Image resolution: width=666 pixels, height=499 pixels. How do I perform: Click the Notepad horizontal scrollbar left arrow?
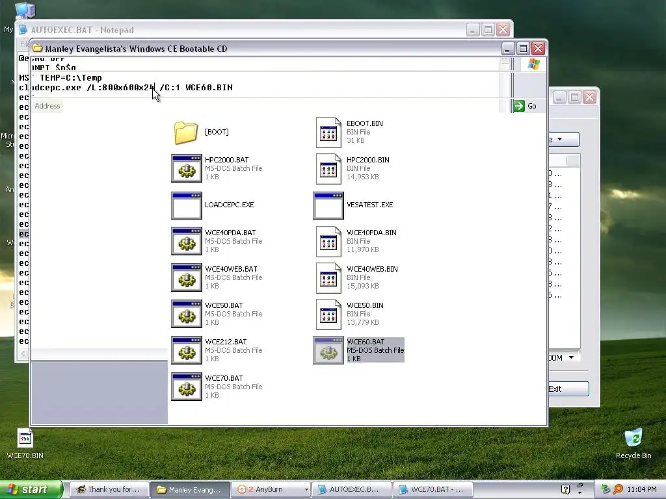point(23,353)
